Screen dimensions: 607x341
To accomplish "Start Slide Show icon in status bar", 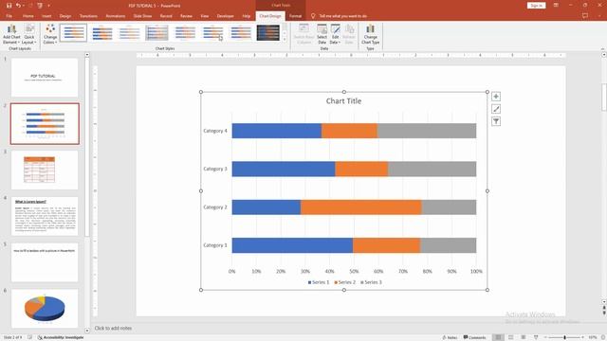I will tap(536, 337).
